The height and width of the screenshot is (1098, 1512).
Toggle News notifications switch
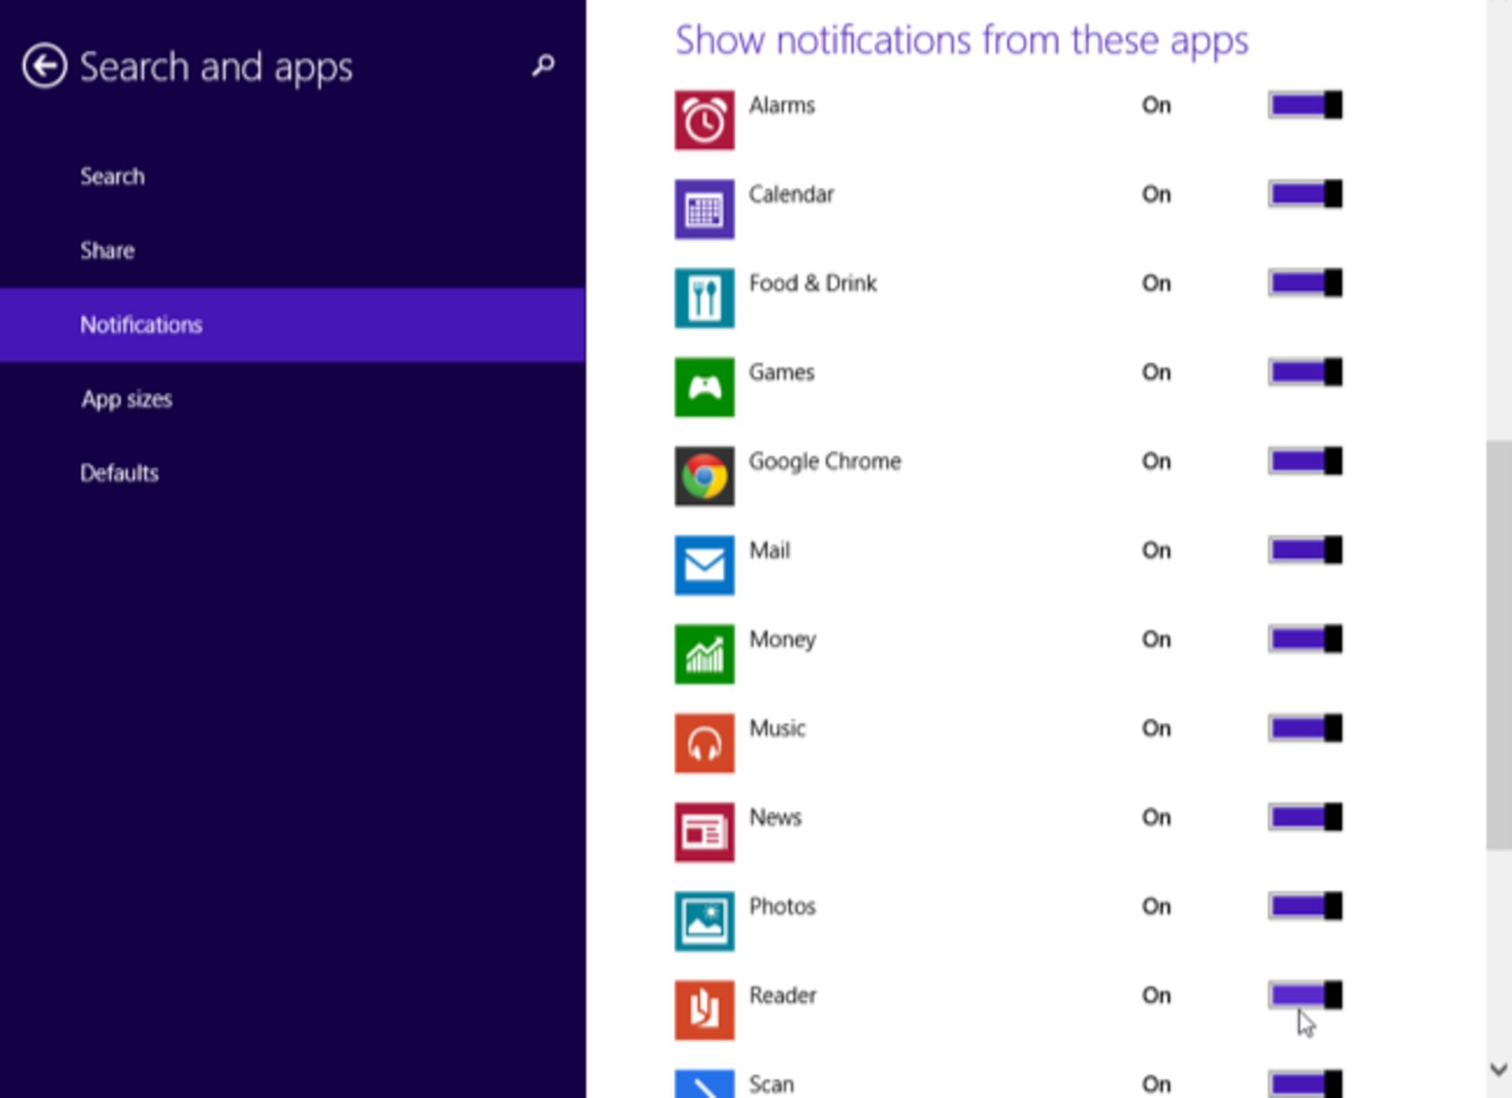click(x=1305, y=817)
